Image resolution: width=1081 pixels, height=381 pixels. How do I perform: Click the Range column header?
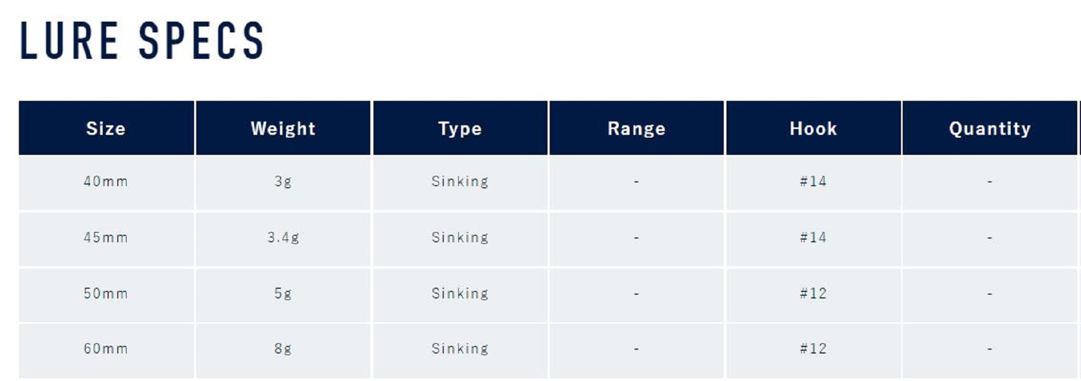[636, 128]
